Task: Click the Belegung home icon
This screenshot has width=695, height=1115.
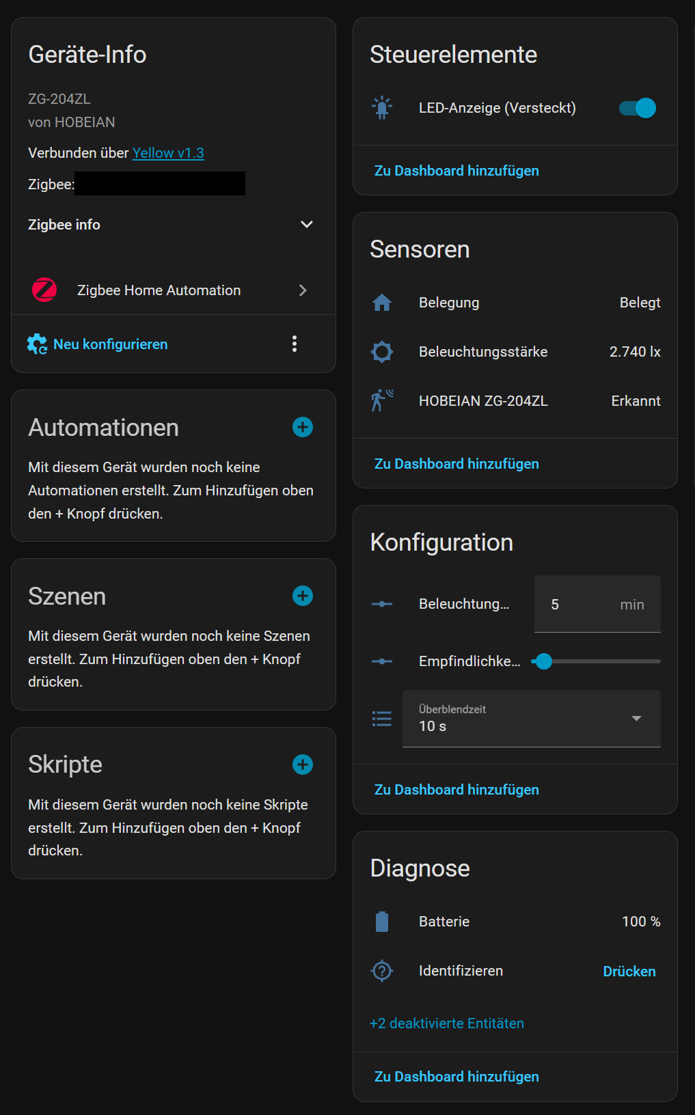Action: [382, 303]
